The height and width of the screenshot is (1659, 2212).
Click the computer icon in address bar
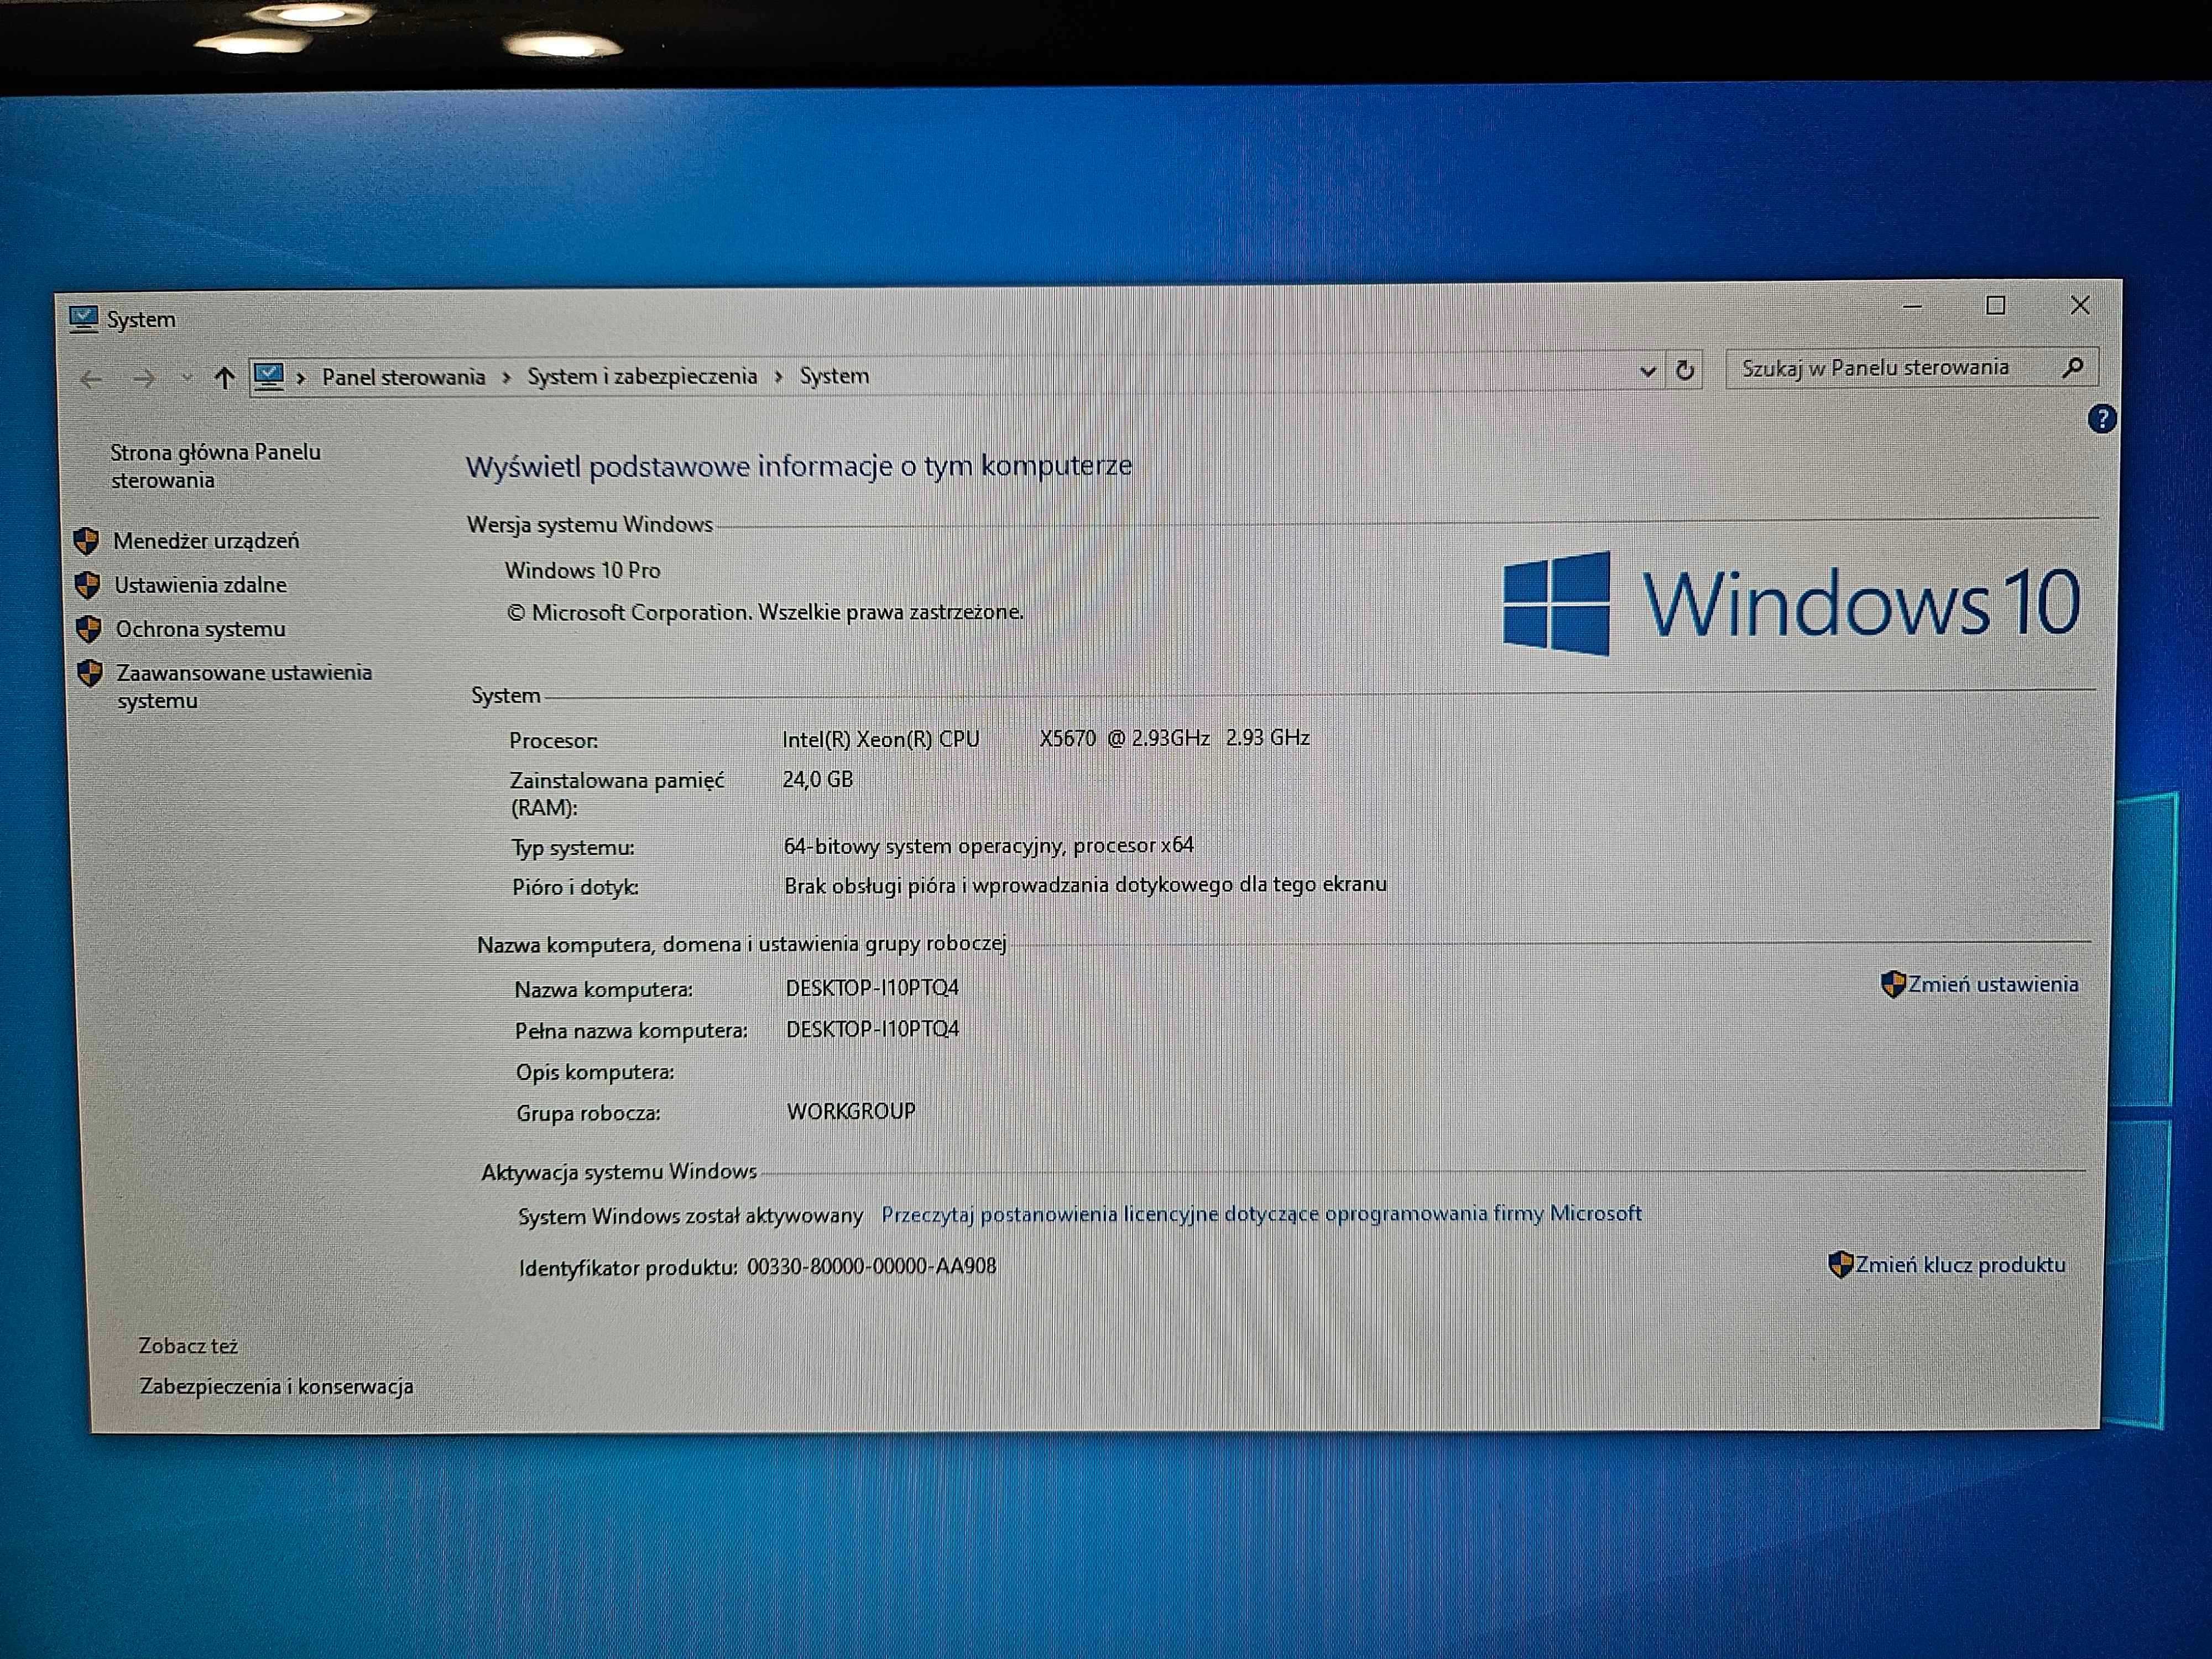pos(269,376)
